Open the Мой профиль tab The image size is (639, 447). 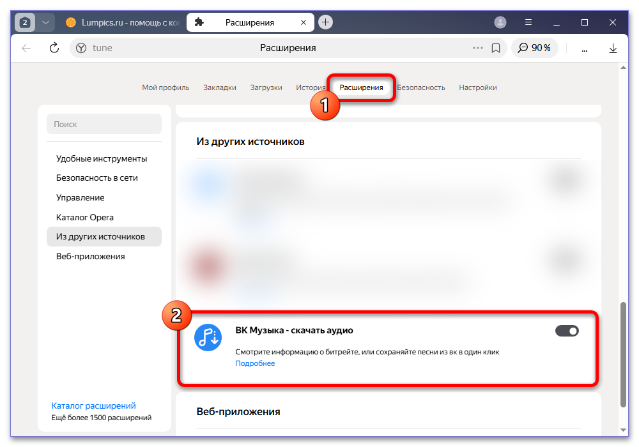166,87
